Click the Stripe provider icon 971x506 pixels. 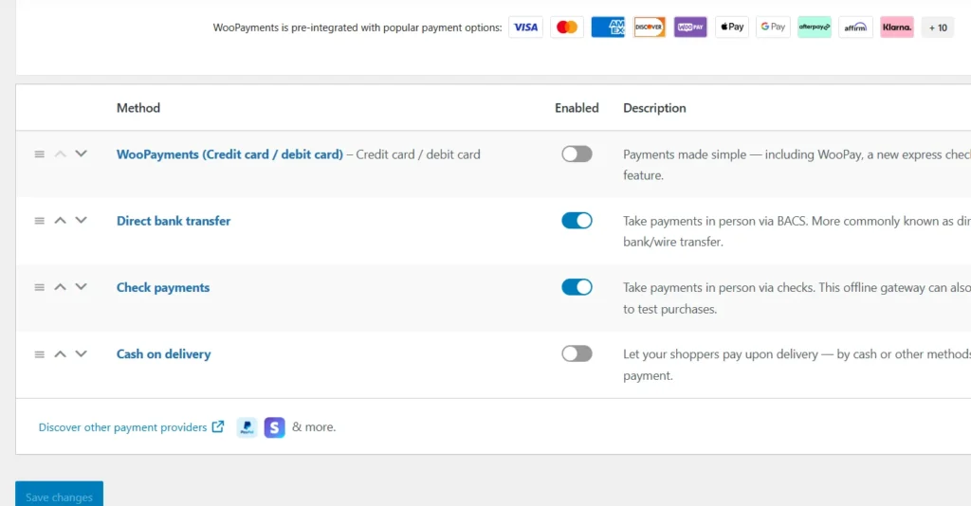point(274,427)
